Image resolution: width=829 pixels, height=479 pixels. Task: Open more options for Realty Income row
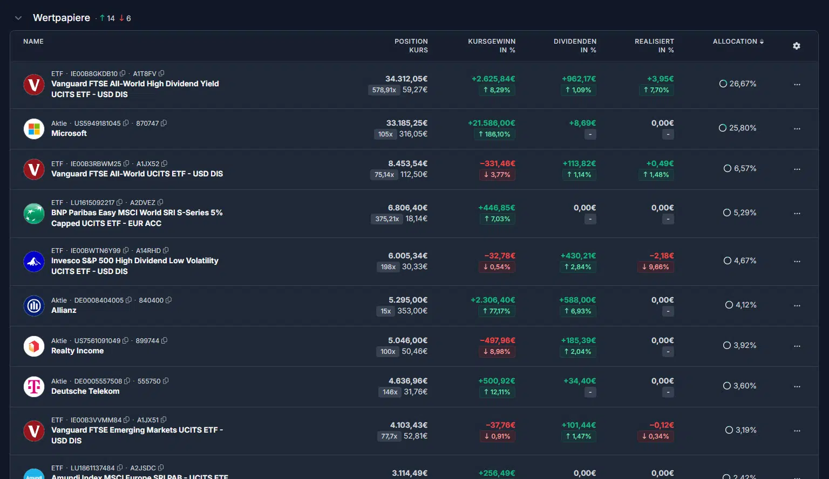[x=797, y=346]
